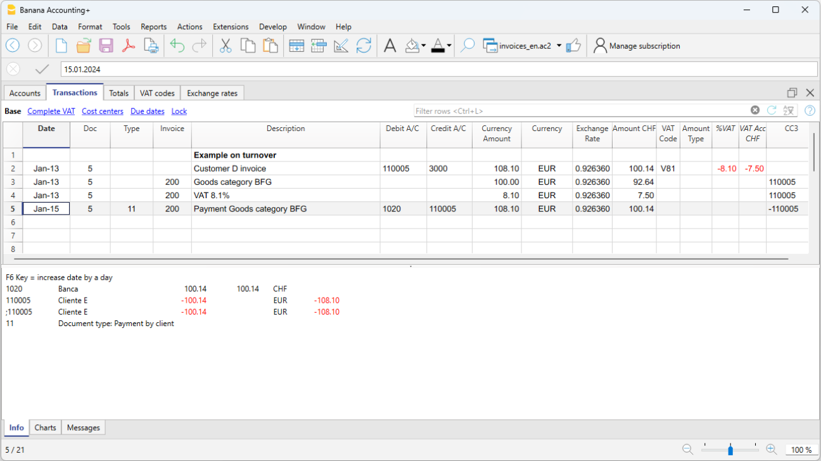Screen dimensions: 821x461
Task: Open Find with the magnifier icon
Action: 468,46
